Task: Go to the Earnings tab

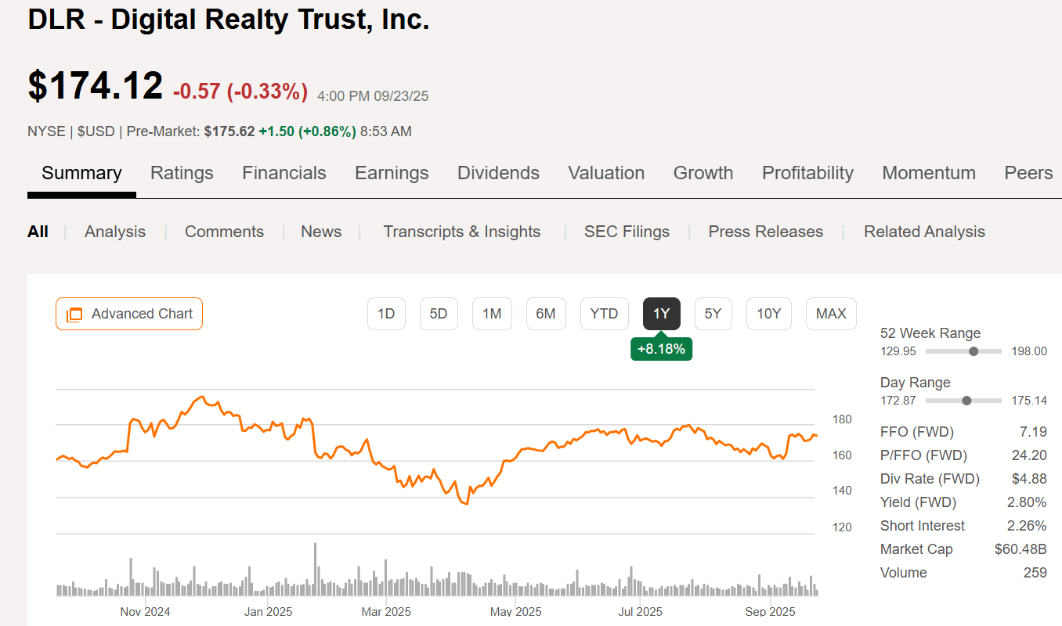Action: [392, 173]
